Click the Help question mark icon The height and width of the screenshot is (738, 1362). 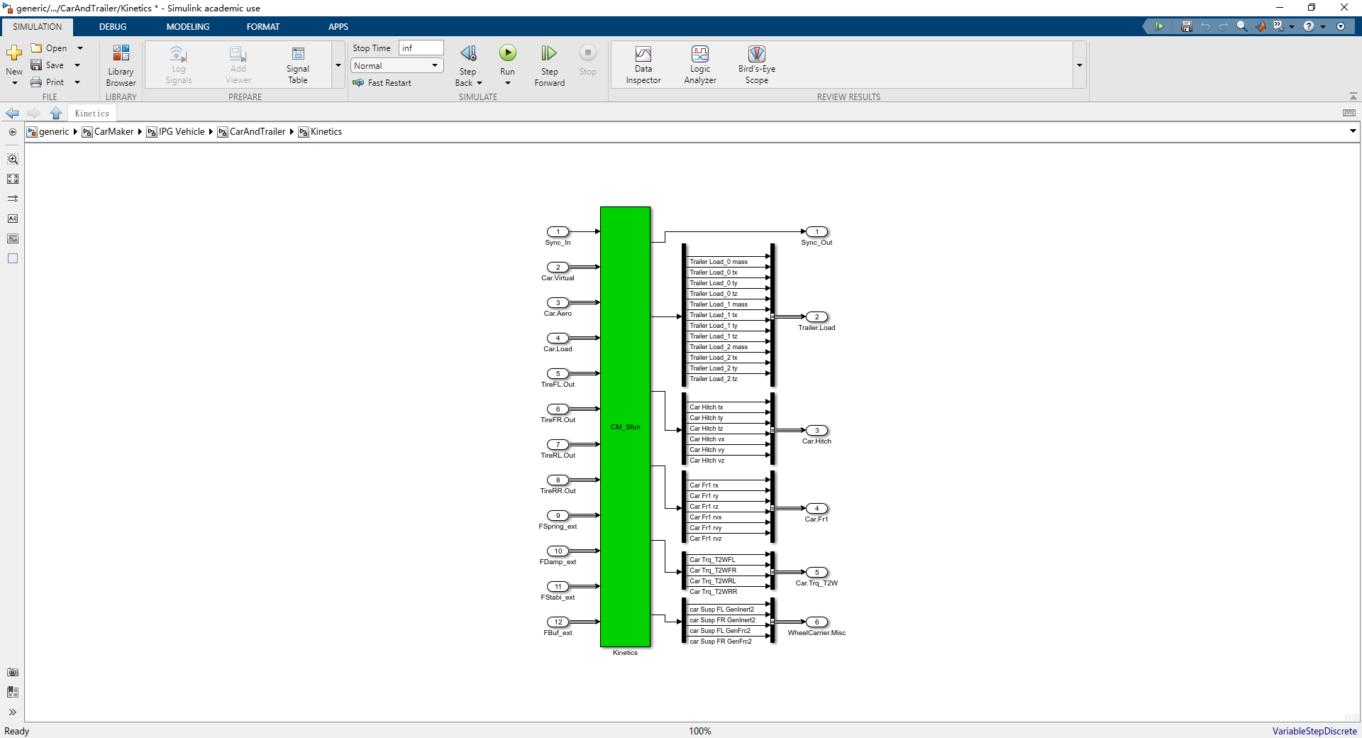click(x=1309, y=26)
